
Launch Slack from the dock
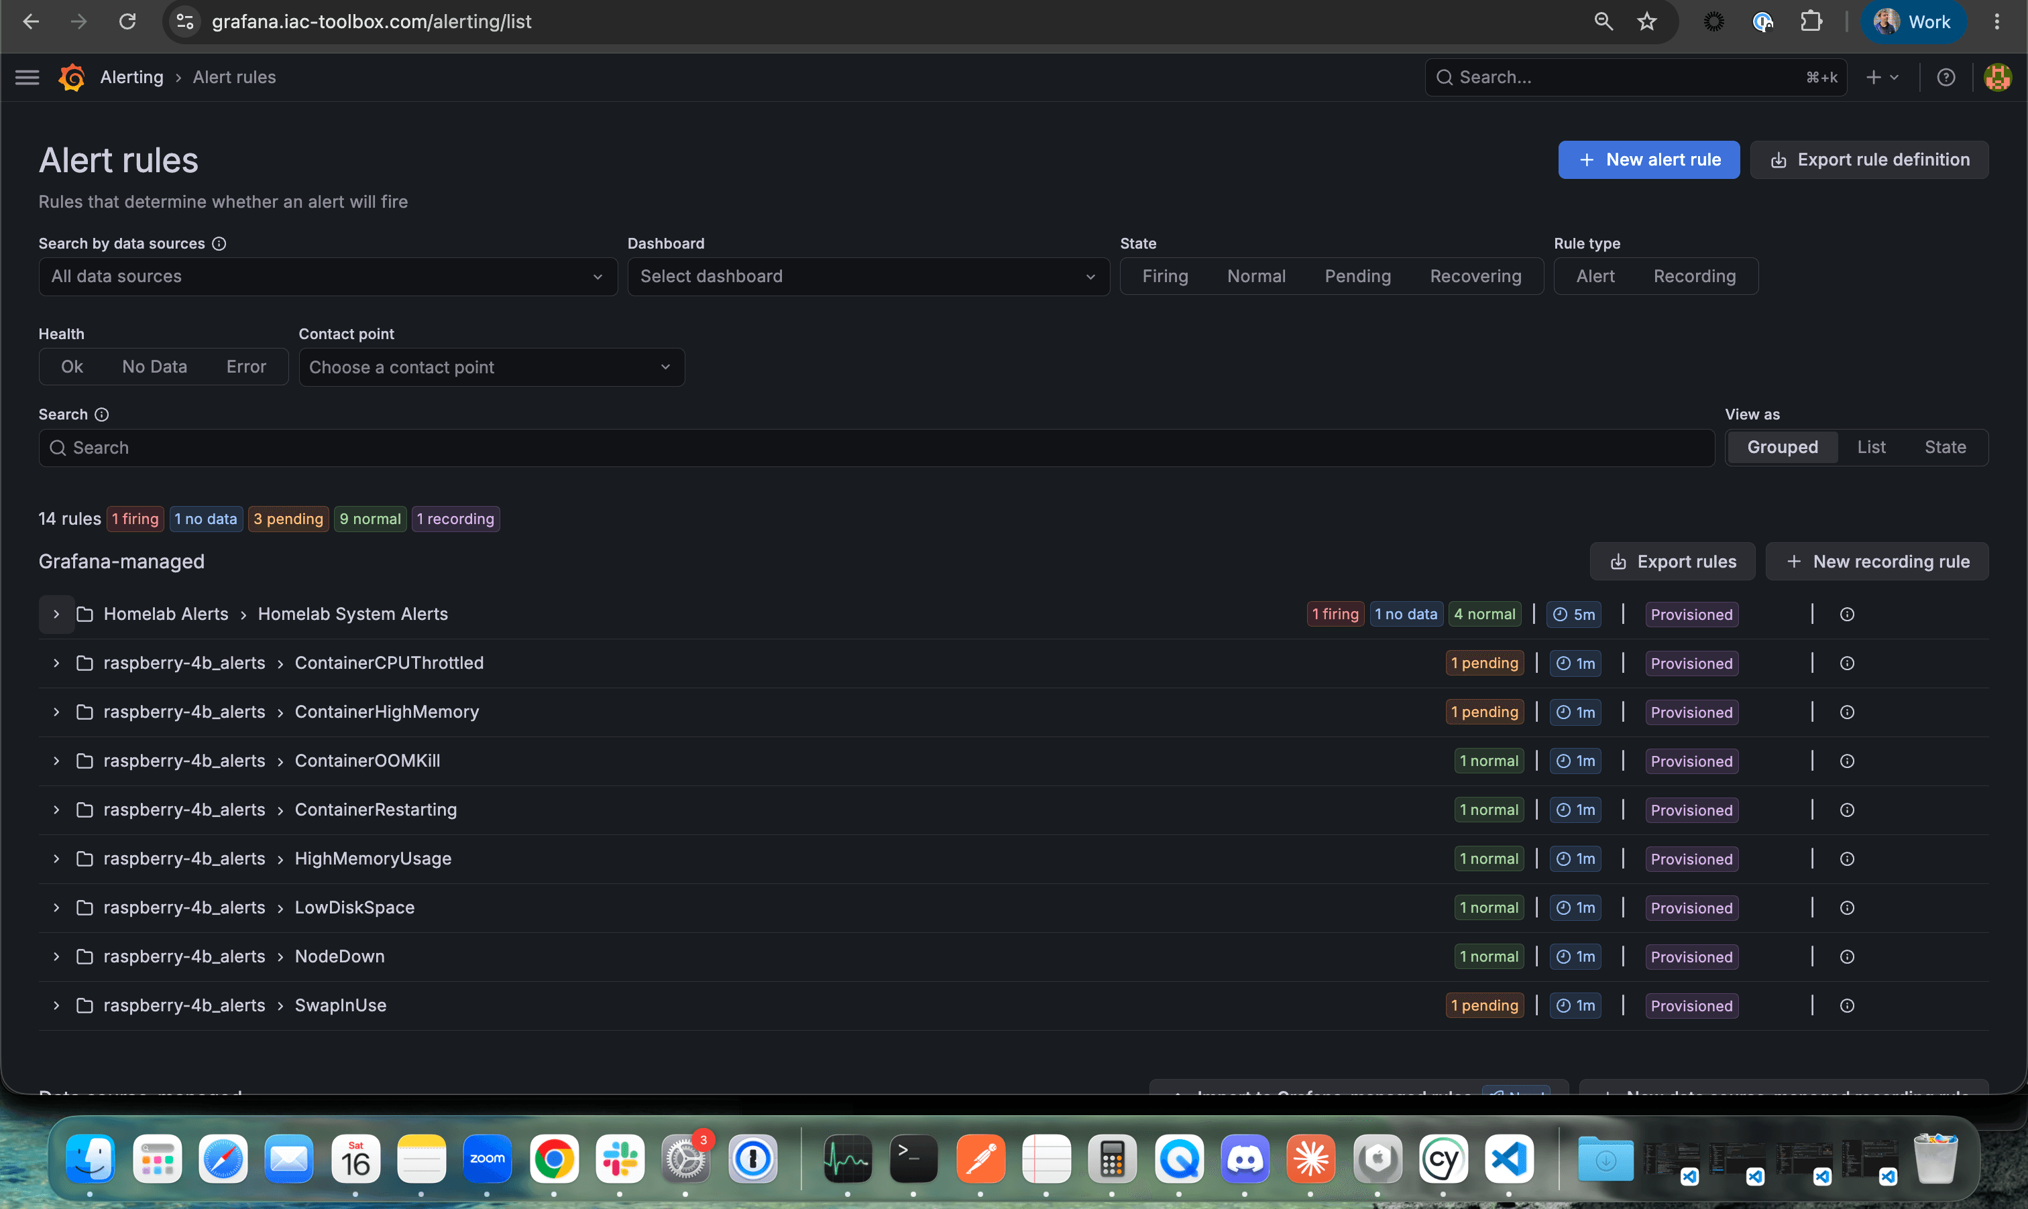click(620, 1157)
